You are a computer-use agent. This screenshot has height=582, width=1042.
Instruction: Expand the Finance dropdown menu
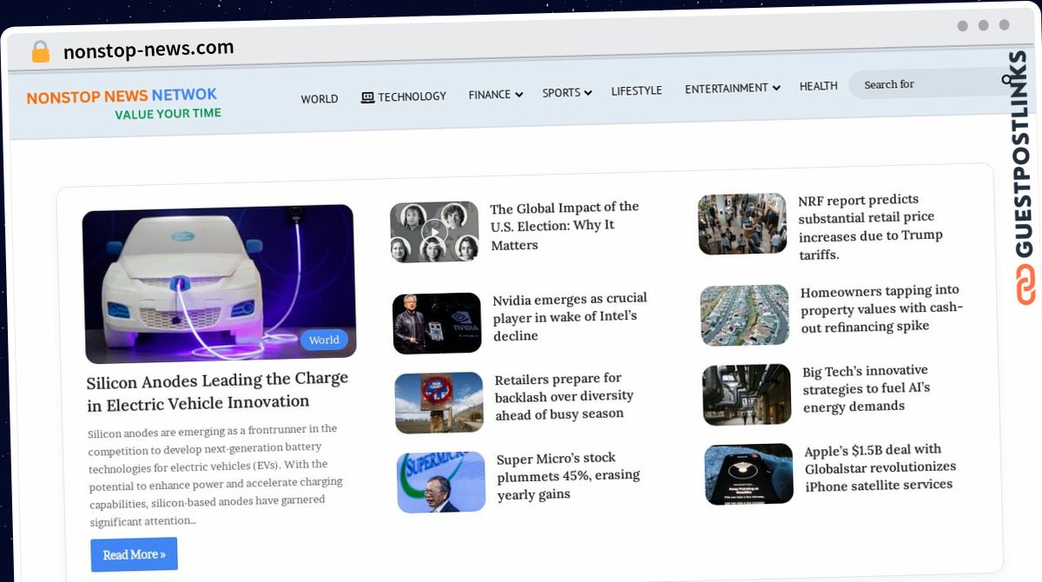point(495,94)
